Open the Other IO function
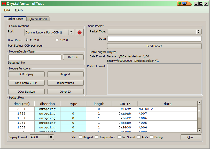The image size is (210, 149). (x=65, y=92)
